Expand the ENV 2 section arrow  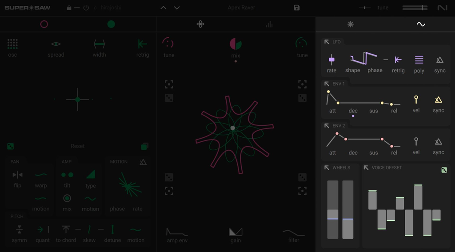(327, 126)
